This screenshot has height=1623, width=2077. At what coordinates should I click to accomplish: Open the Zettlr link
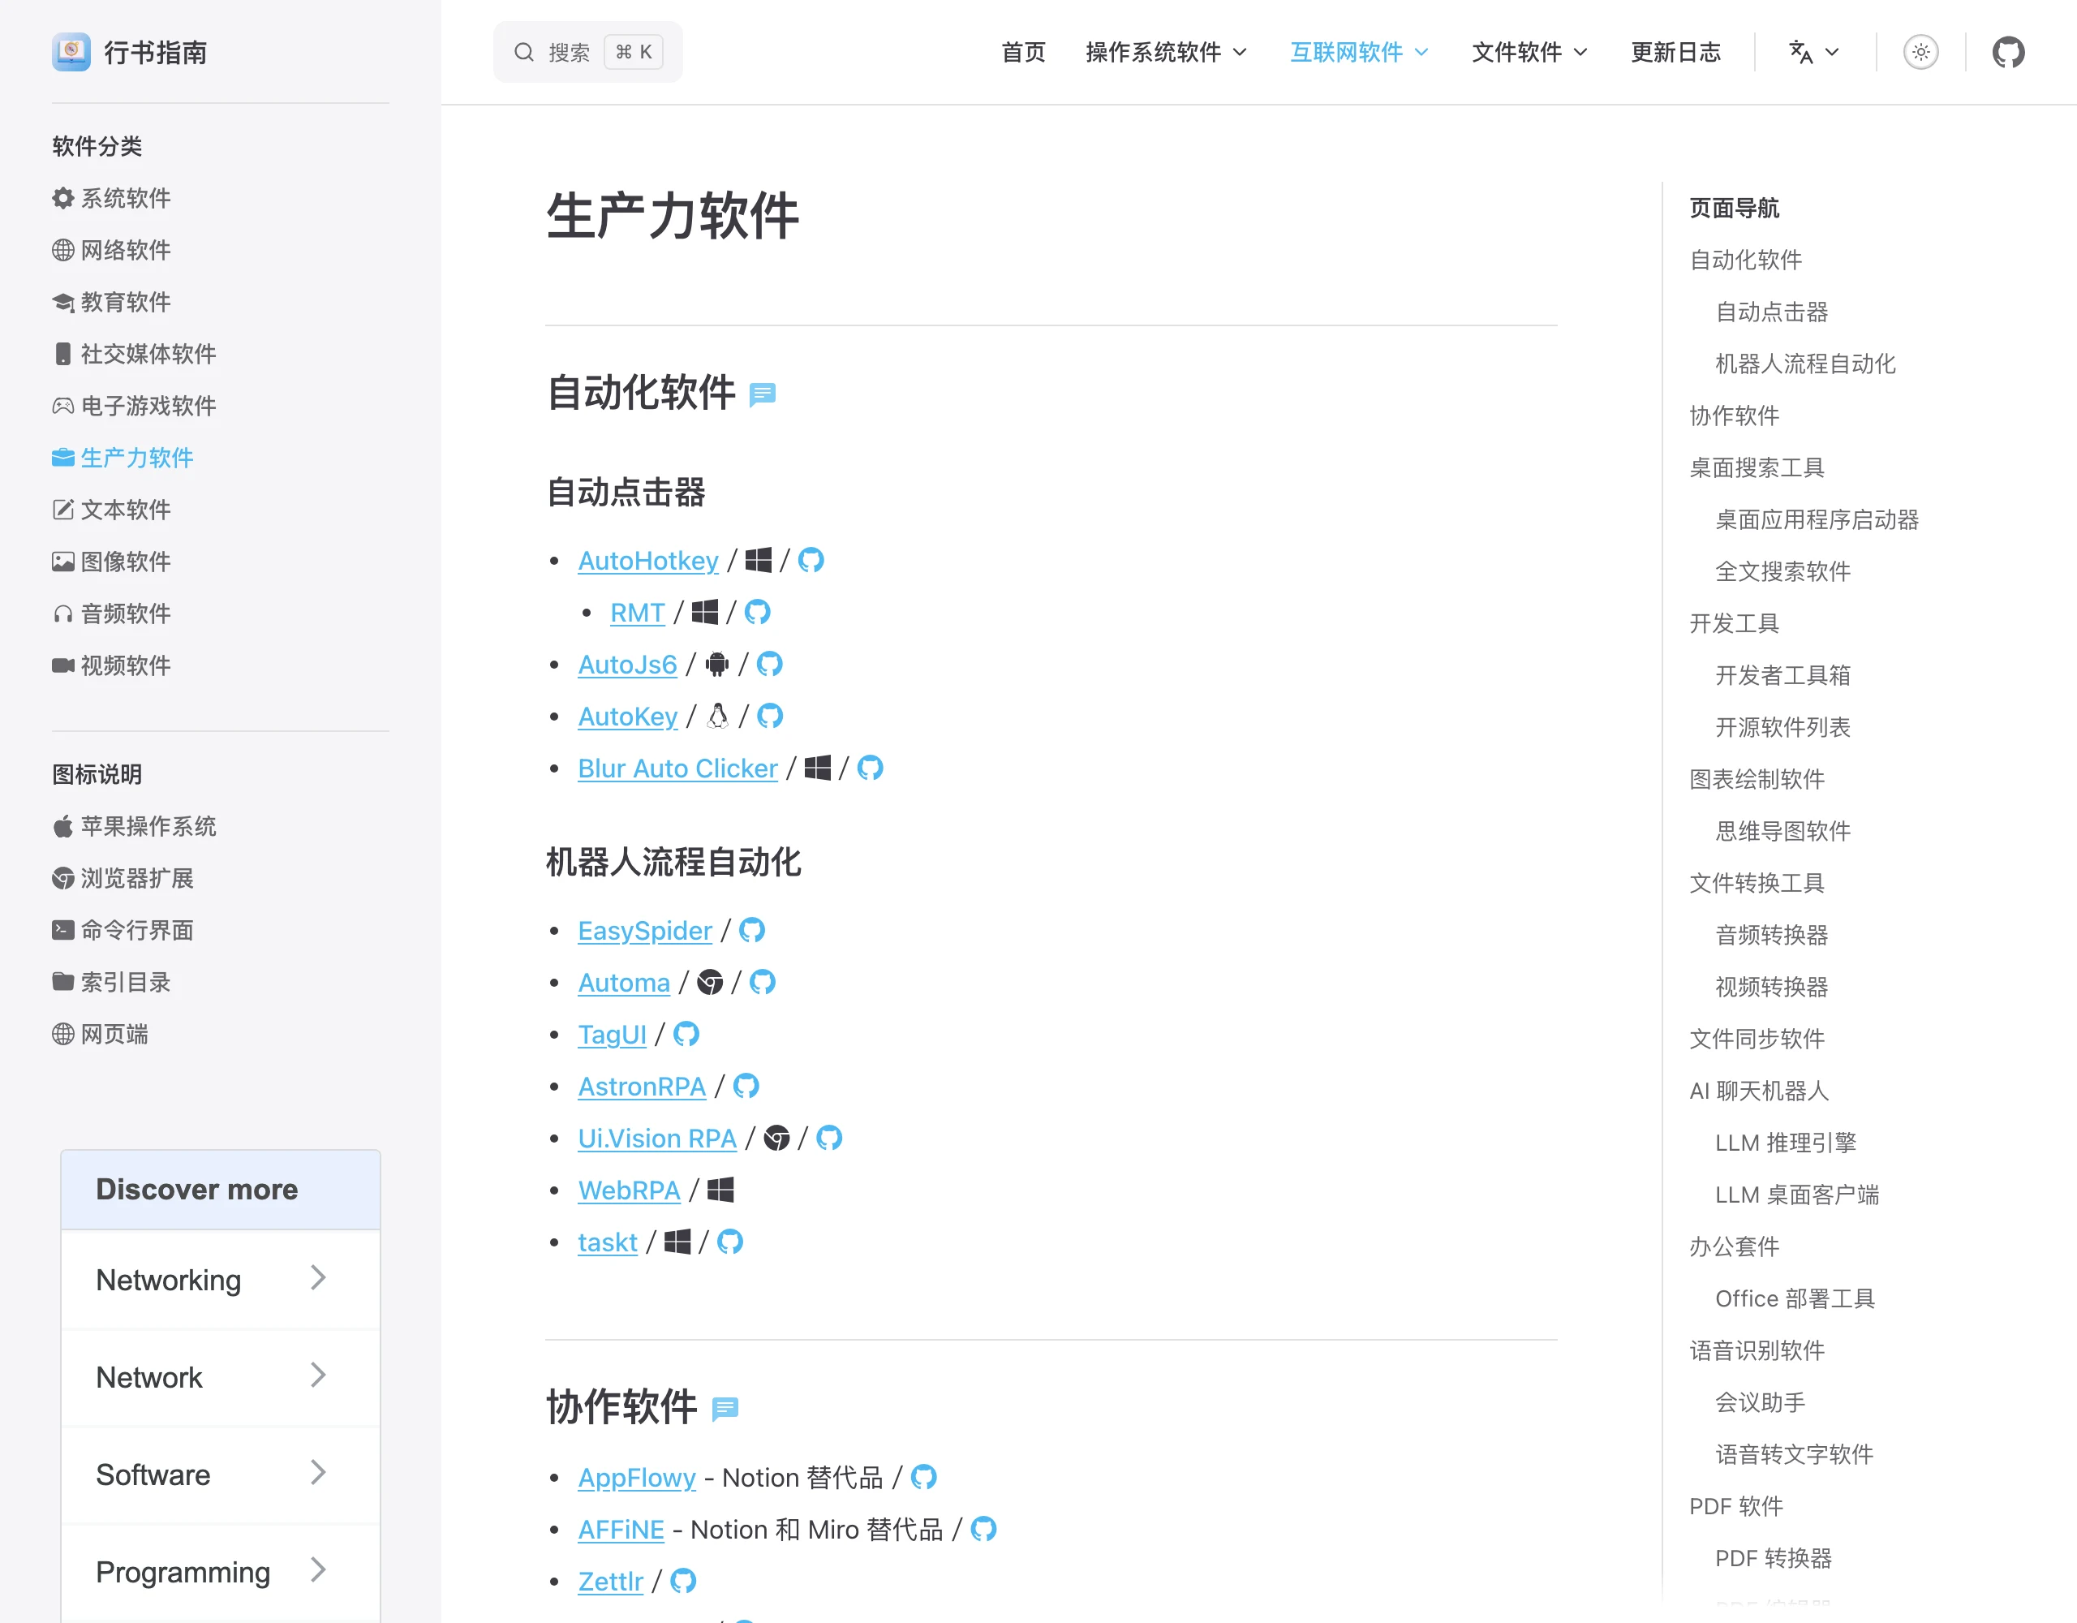(x=611, y=1581)
